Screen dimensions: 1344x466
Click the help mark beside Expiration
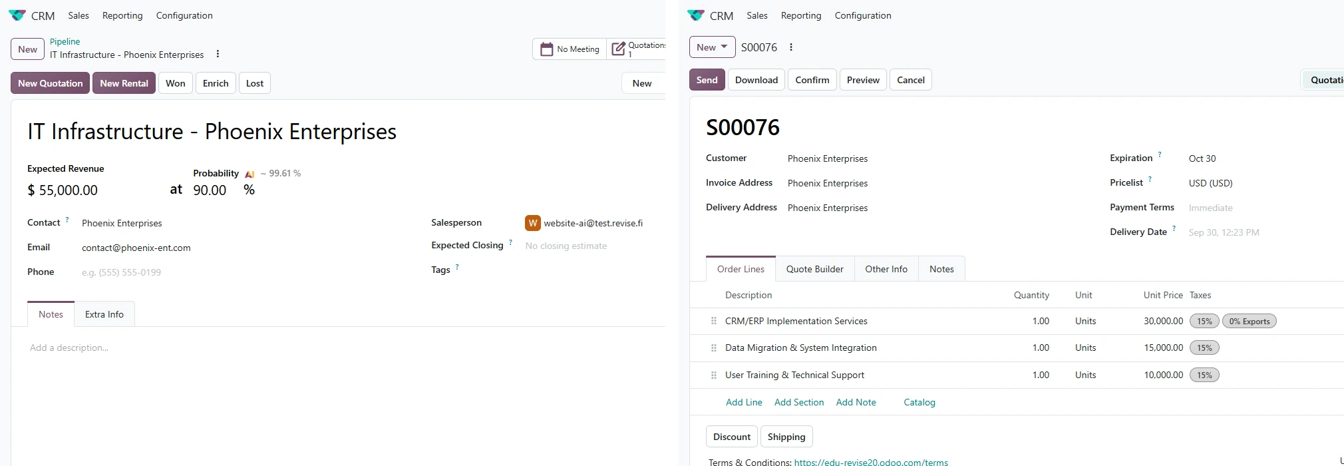1160,154
